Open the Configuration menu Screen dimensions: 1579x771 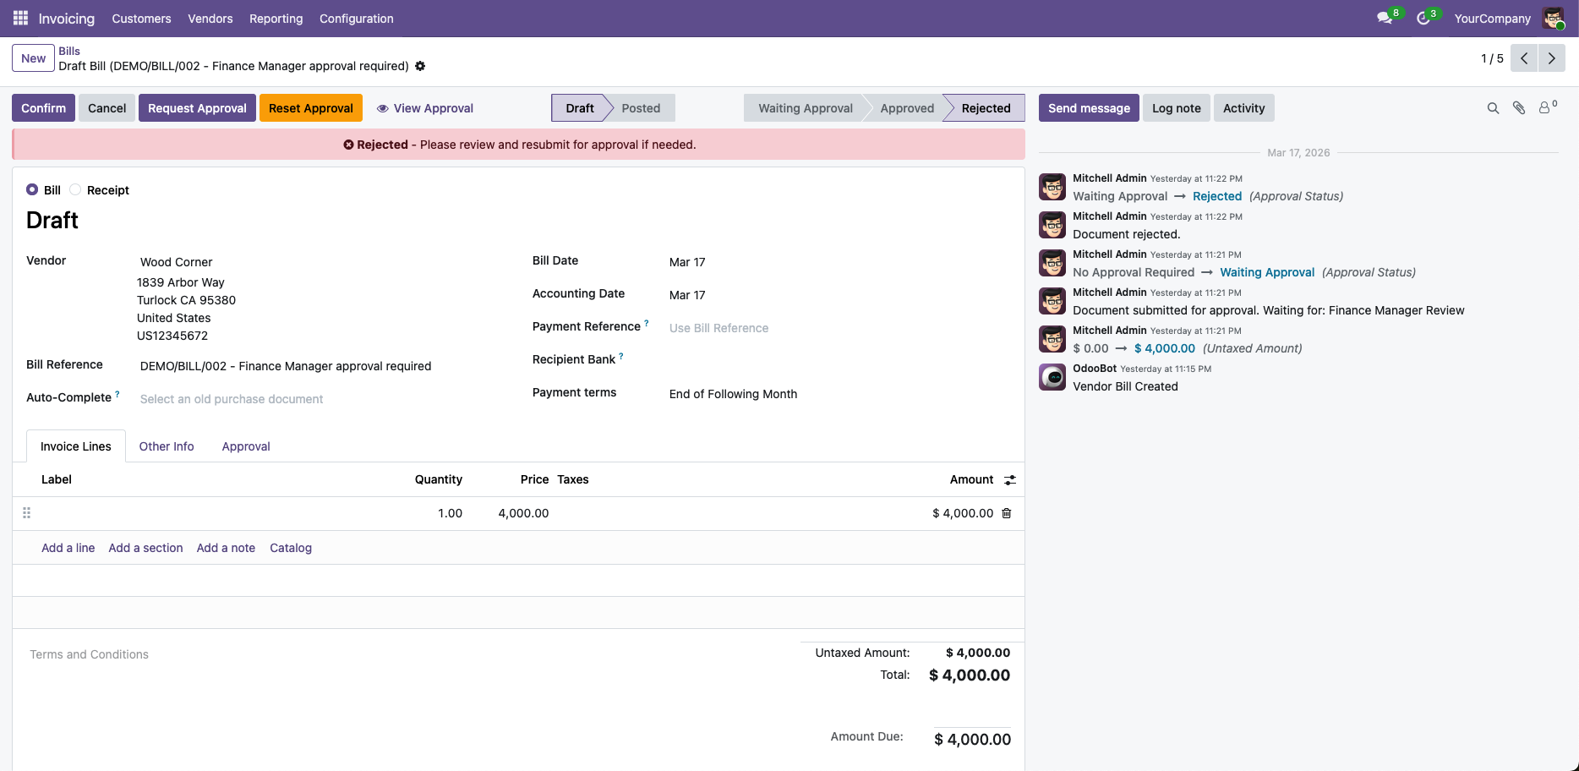[356, 19]
